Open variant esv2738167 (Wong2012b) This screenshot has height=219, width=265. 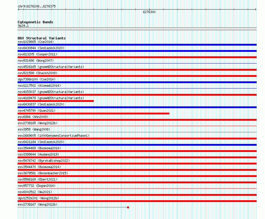pos(38,204)
